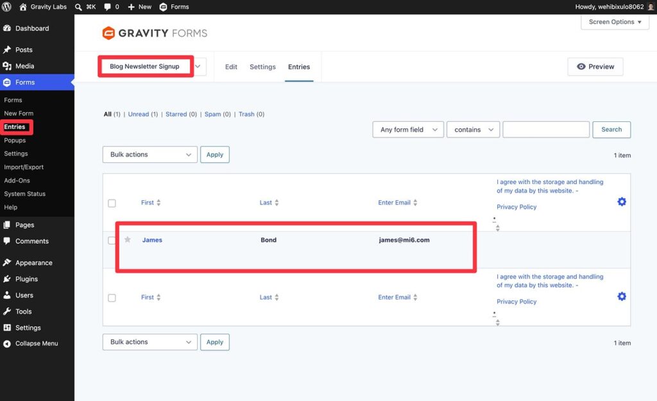
Task: Click the Preview button
Action: 595,67
